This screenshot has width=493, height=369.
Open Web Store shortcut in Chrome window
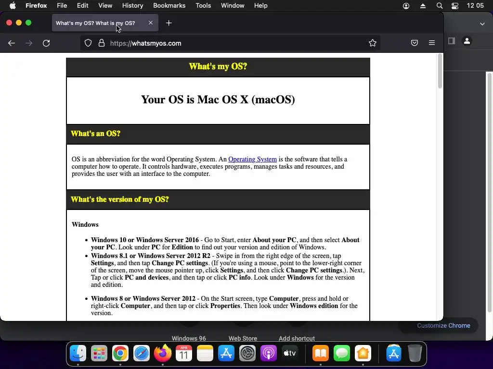click(x=243, y=338)
